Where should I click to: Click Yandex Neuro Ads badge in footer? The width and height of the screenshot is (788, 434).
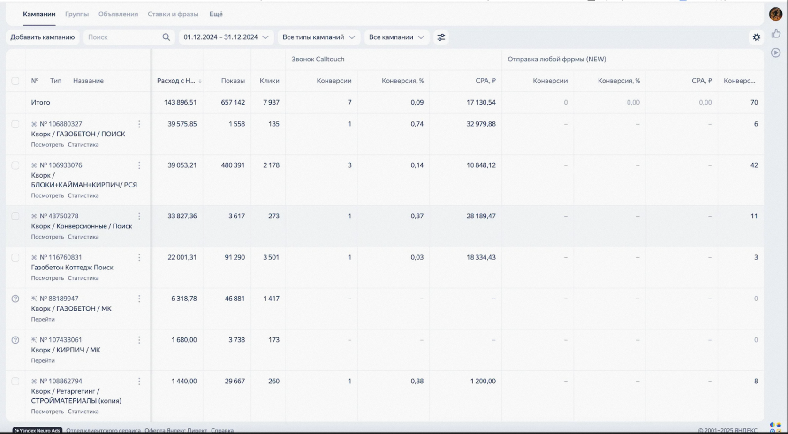point(37,430)
